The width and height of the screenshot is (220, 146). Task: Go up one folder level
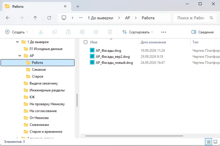[x=35, y=18]
